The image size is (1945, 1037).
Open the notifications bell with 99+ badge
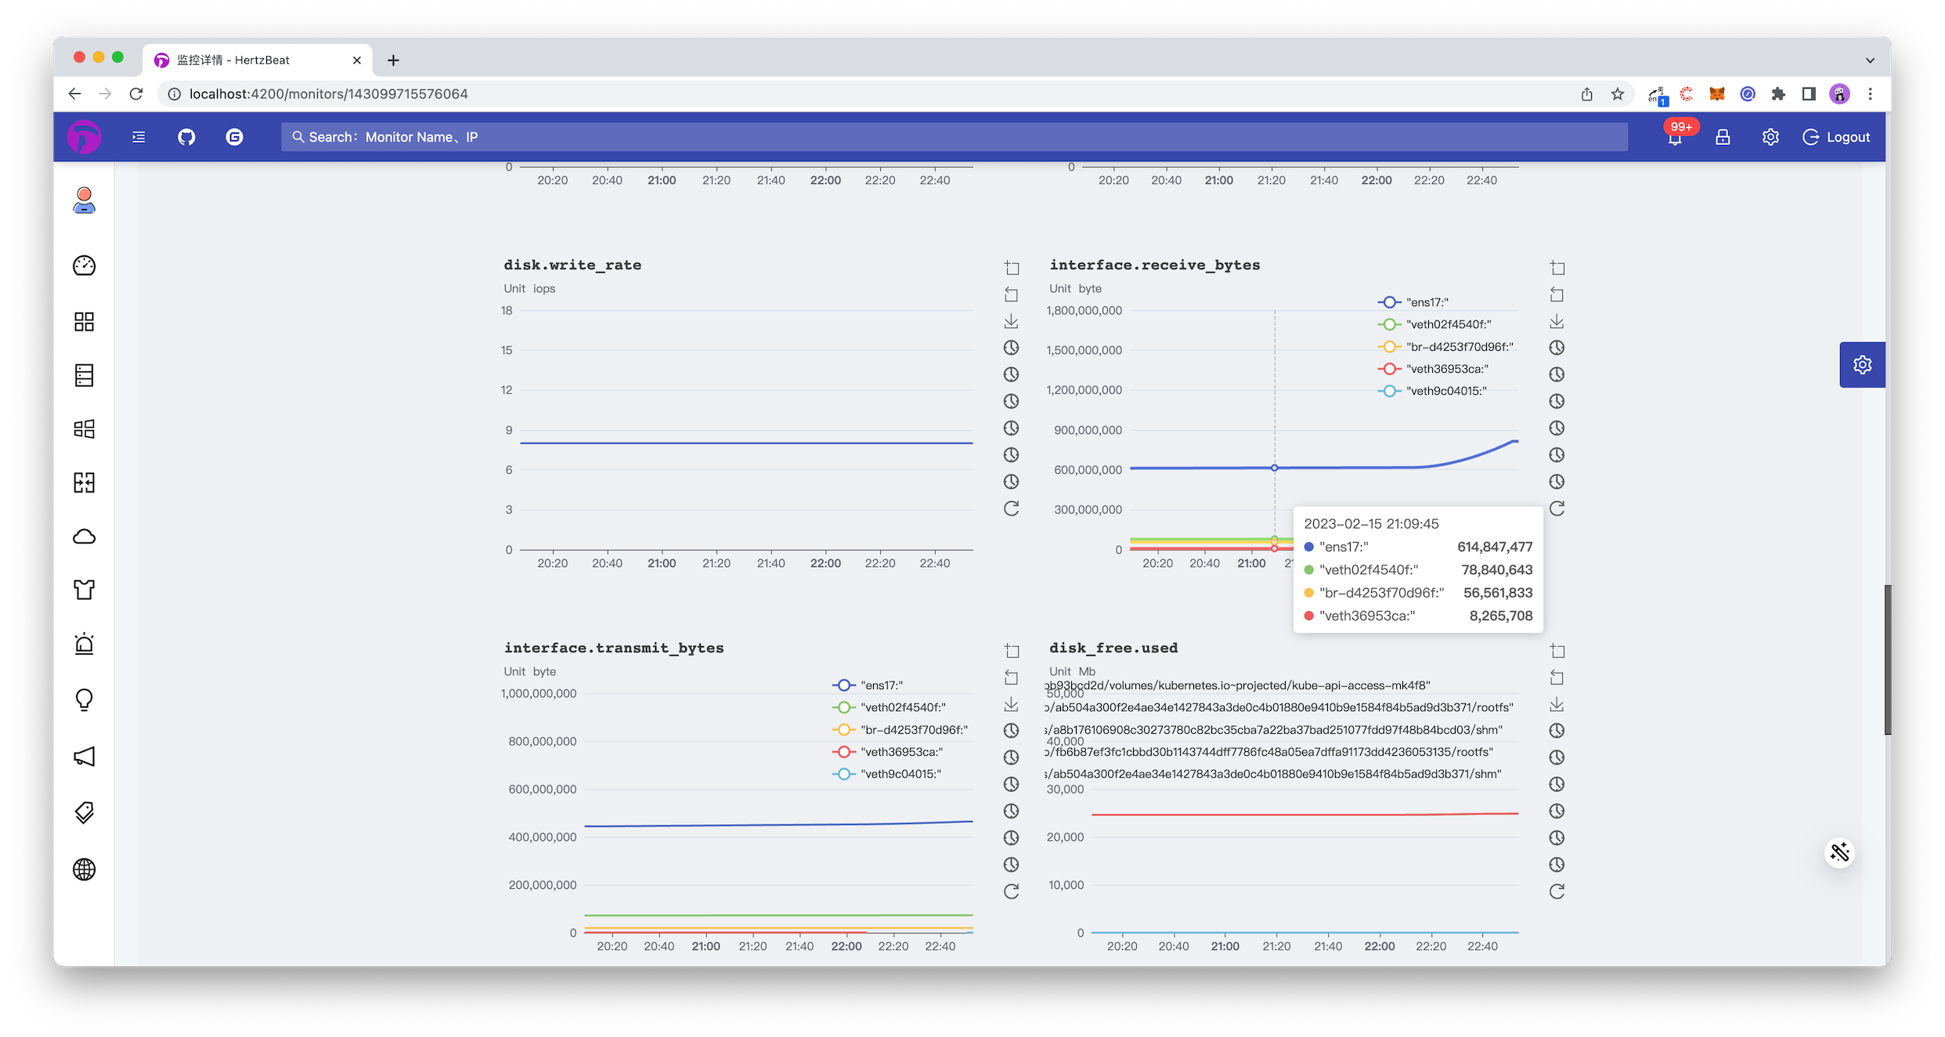tap(1674, 138)
